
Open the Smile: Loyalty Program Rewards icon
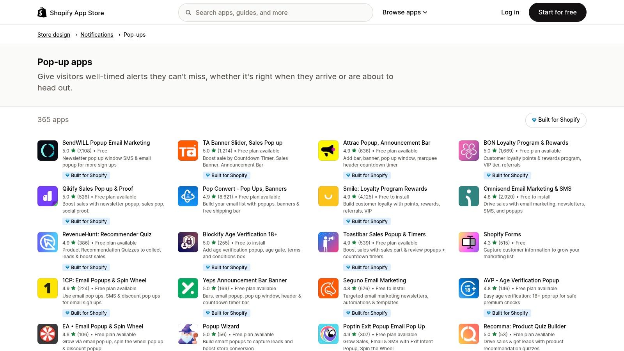(328, 196)
